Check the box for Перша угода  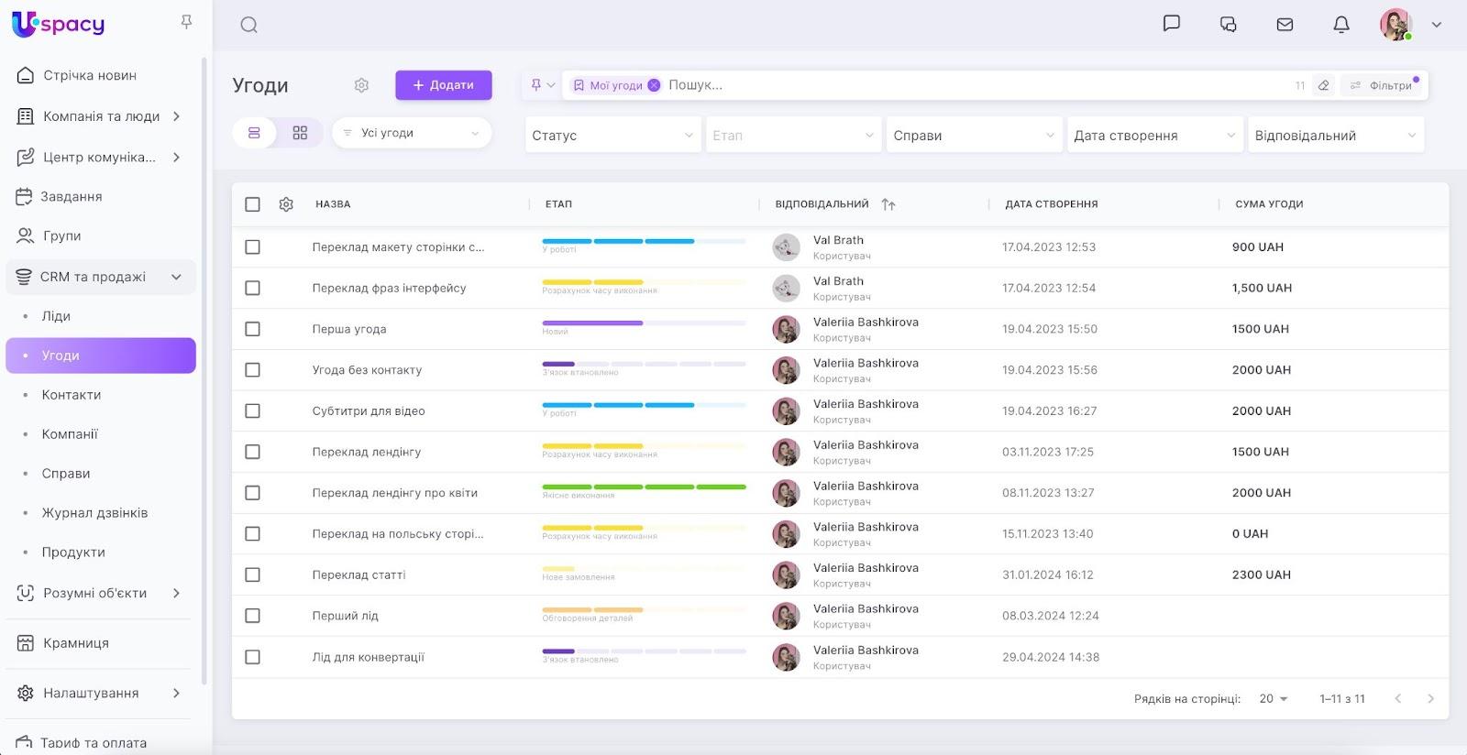click(x=252, y=329)
